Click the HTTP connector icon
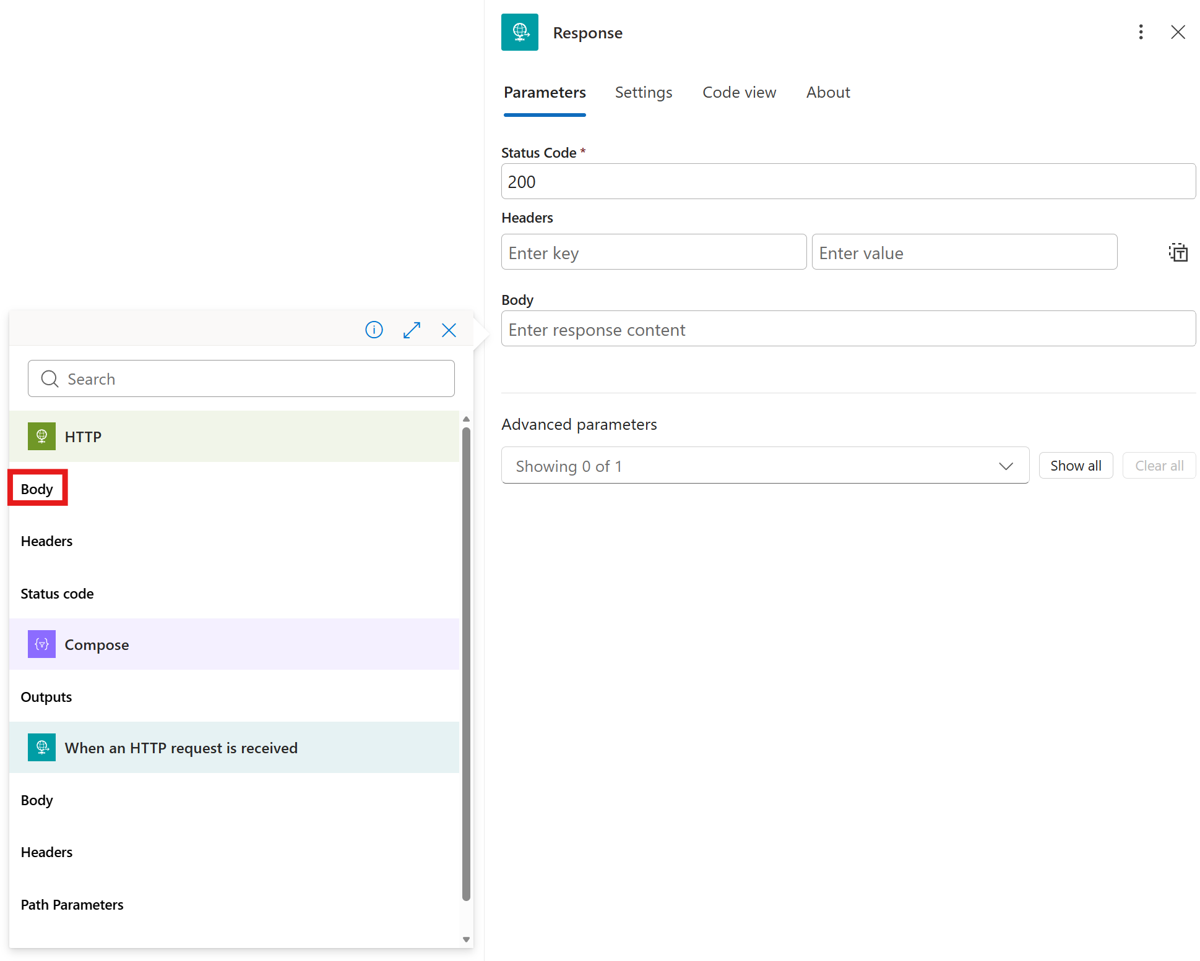 (x=41, y=437)
